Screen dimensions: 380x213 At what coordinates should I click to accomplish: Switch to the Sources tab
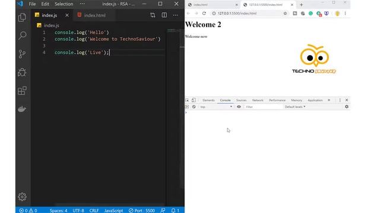pos(241,100)
